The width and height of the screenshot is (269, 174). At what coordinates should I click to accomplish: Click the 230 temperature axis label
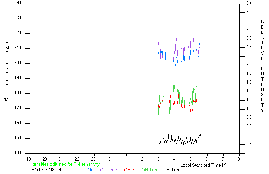pyautogui.click(x=18, y=18)
